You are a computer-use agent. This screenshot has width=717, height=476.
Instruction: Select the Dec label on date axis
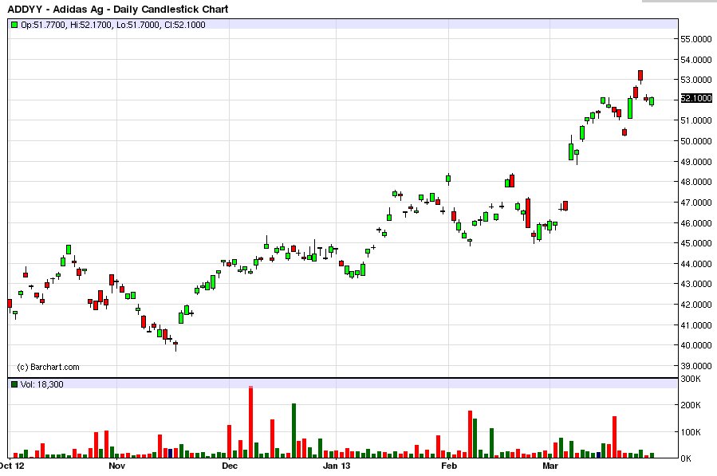coord(230,466)
